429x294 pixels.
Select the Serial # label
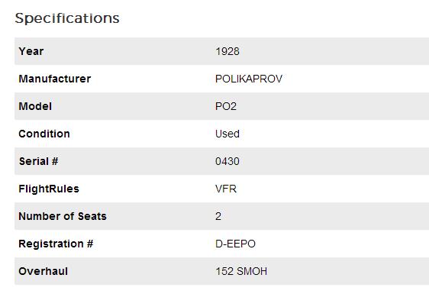click(39, 161)
